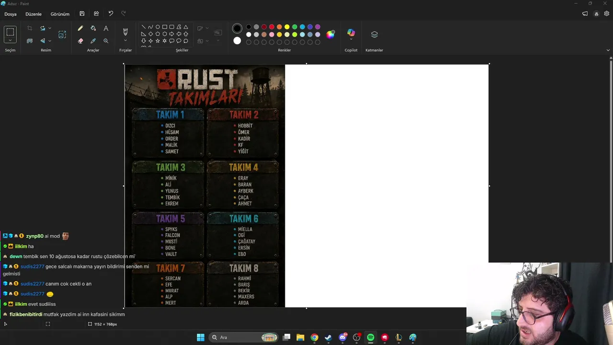Expand the Flip options arrow
The height and width of the screenshot is (345, 613).
pos(50,41)
